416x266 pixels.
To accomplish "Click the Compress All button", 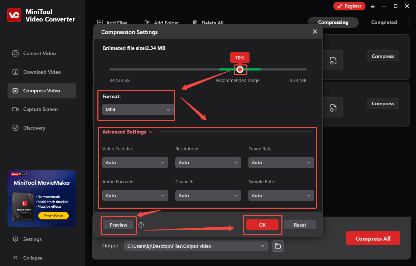I will coord(373,238).
